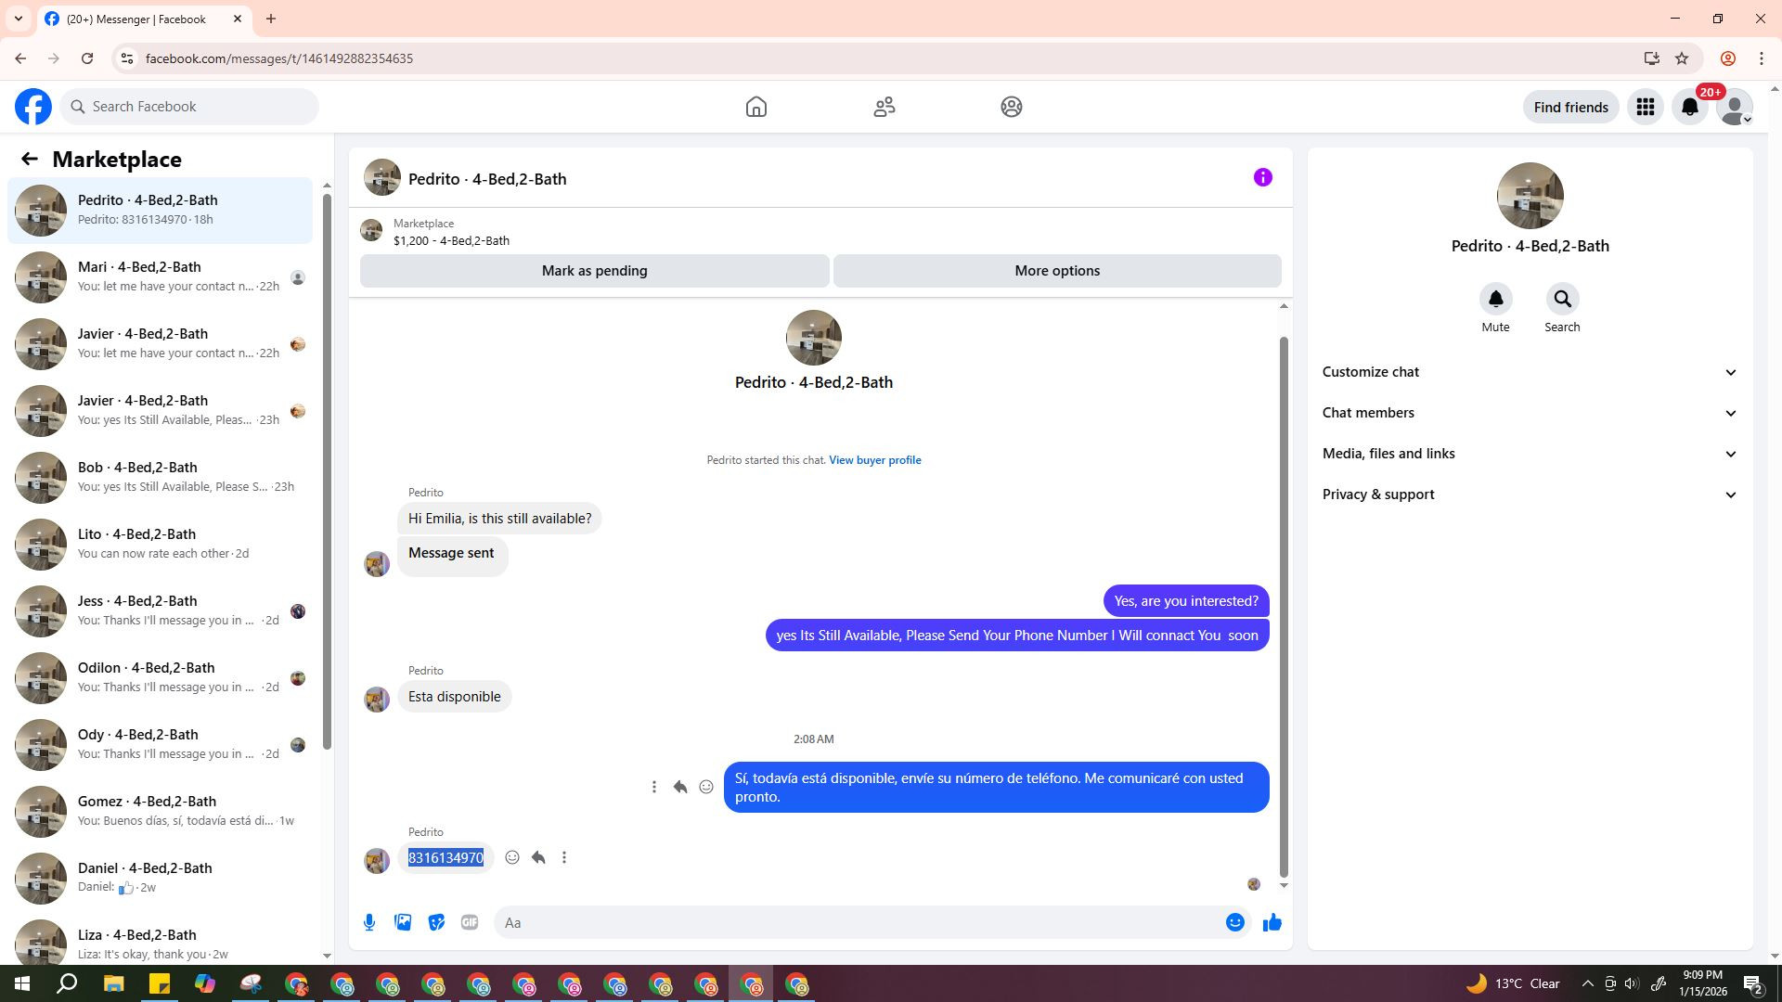Open the View buyer profile link

[874, 460]
